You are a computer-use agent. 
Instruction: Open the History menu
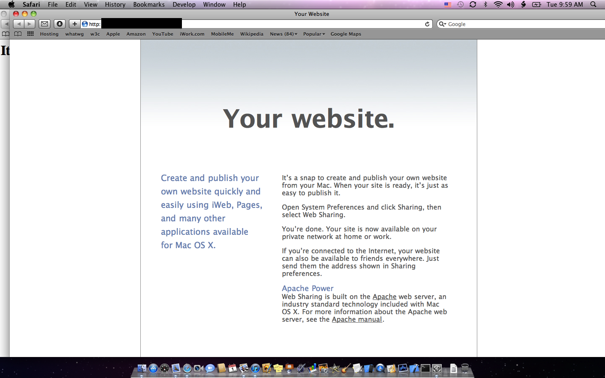[115, 4]
